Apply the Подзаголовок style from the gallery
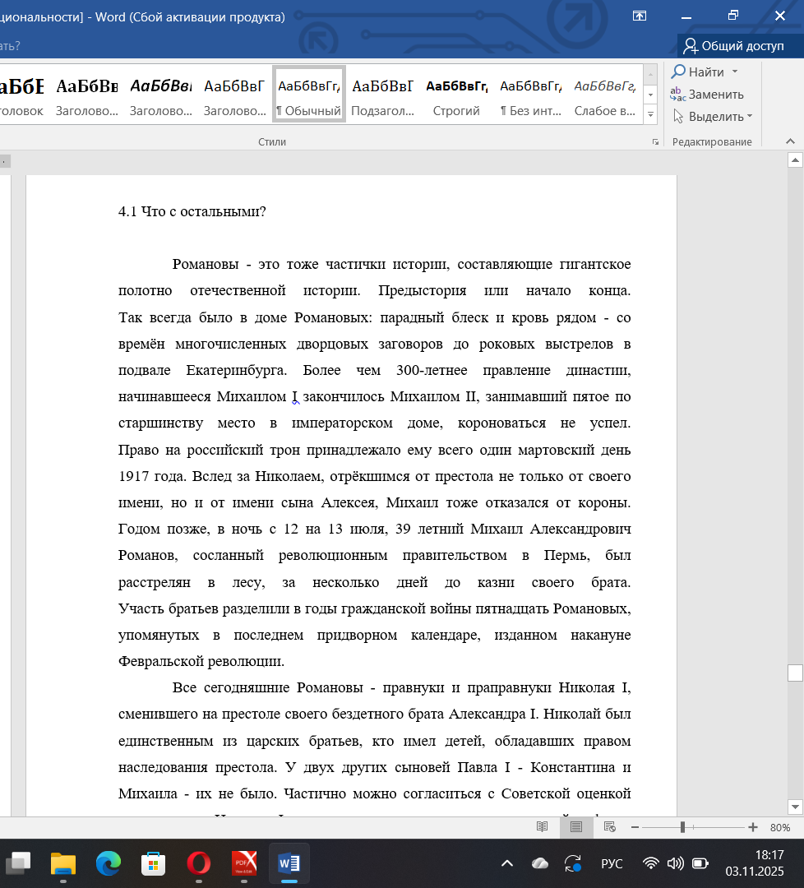The image size is (804, 888). (x=382, y=95)
